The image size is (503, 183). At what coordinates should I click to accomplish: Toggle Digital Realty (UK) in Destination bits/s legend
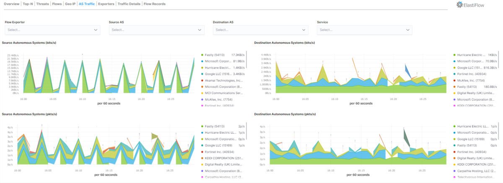point(475,93)
